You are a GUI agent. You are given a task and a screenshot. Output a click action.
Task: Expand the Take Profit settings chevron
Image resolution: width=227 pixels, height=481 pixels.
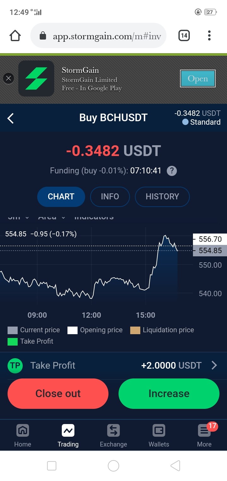pos(214,365)
